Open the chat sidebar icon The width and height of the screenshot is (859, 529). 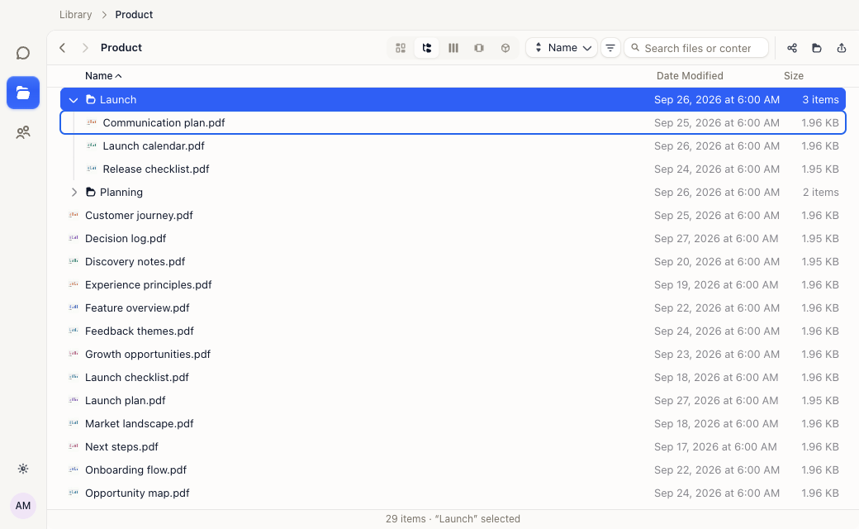tap(23, 53)
